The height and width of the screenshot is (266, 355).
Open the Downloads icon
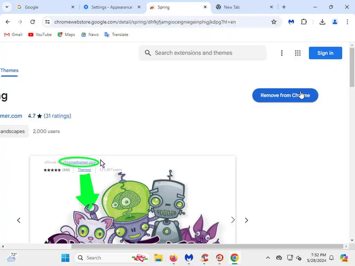(322, 22)
